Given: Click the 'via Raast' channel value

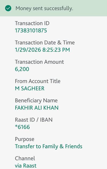Looking at the screenshot, I should (x=26, y=166).
